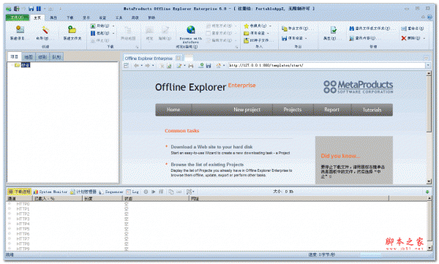Switch to the Download ribbon tab
Image resolution: width=439 pixels, height=264 pixels.
(70, 18)
